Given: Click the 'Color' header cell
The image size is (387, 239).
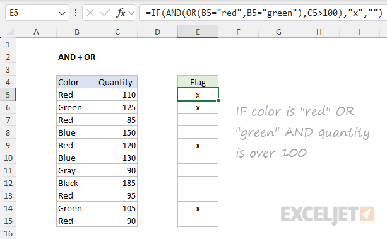Looking at the screenshot, I should point(77,82).
